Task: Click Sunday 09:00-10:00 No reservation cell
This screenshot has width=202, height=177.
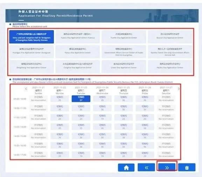Action: coord(39,99)
